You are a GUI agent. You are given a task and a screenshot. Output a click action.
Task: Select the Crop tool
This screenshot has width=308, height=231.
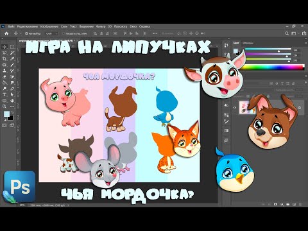(x=4, y=59)
